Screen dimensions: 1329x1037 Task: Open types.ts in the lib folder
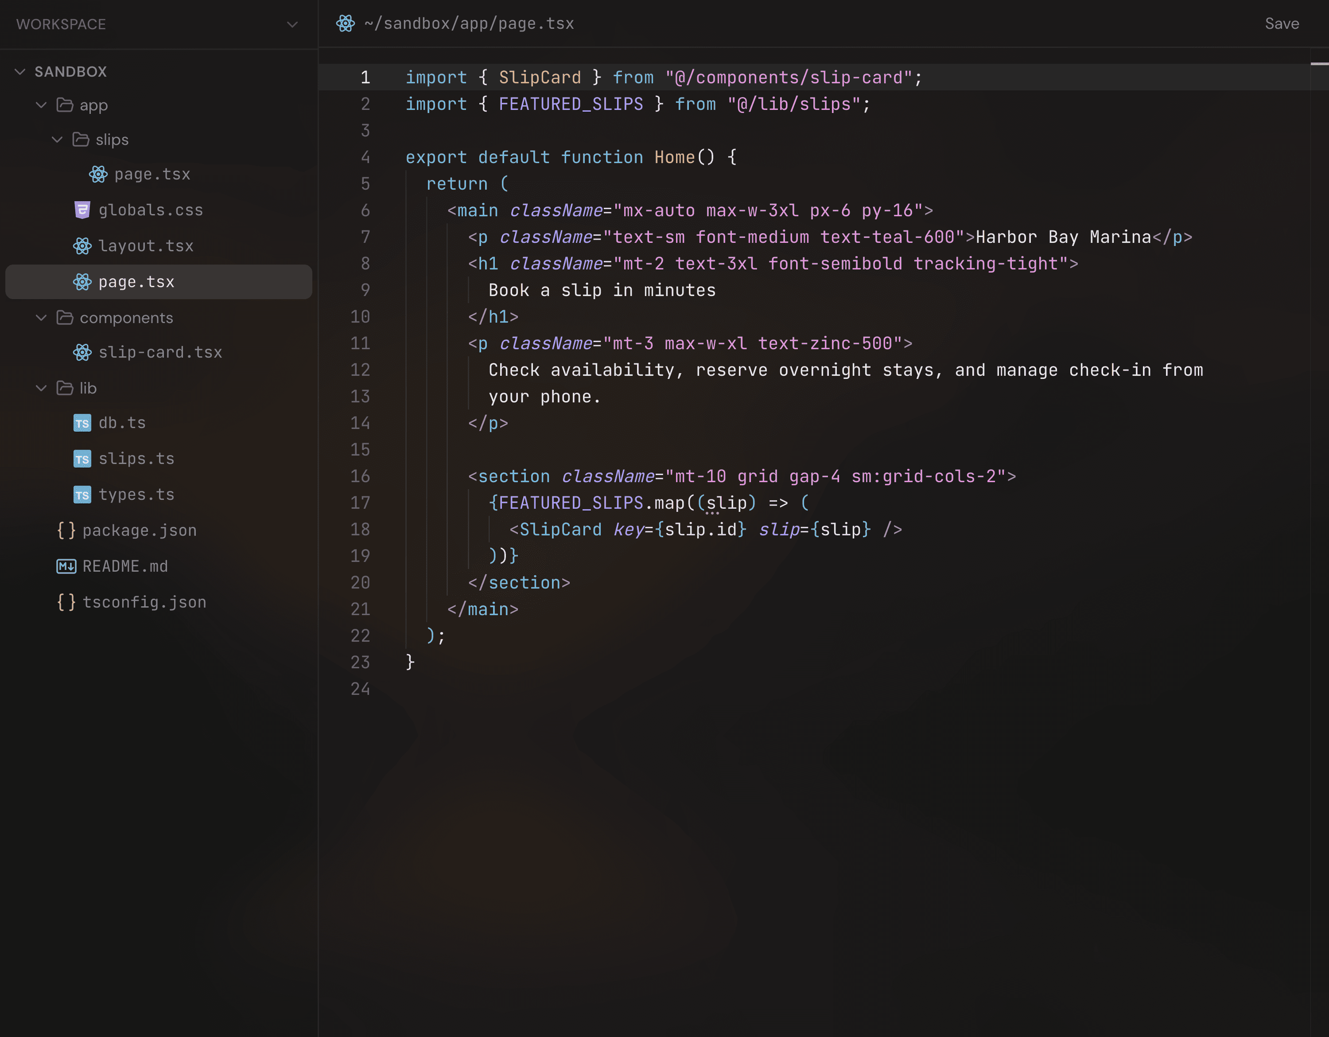coord(159,495)
